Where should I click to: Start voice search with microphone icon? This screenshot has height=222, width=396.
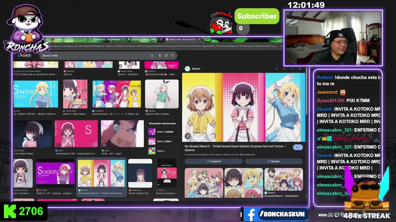[x=160, y=55]
